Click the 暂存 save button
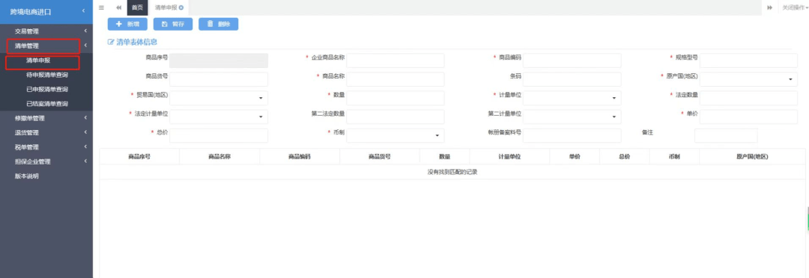This screenshot has height=278, width=809. coord(173,24)
